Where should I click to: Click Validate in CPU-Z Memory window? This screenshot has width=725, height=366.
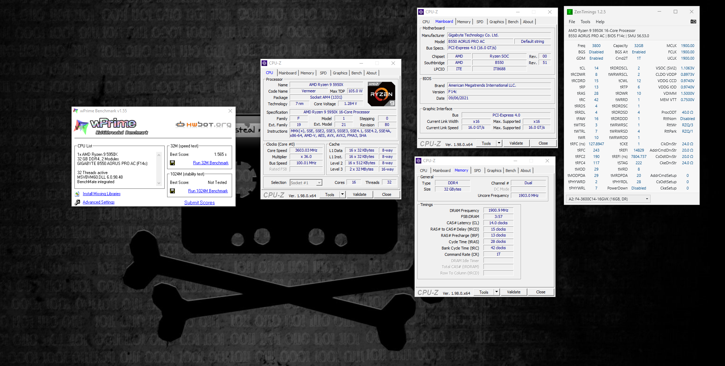pyautogui.click(x=514, y=292)
